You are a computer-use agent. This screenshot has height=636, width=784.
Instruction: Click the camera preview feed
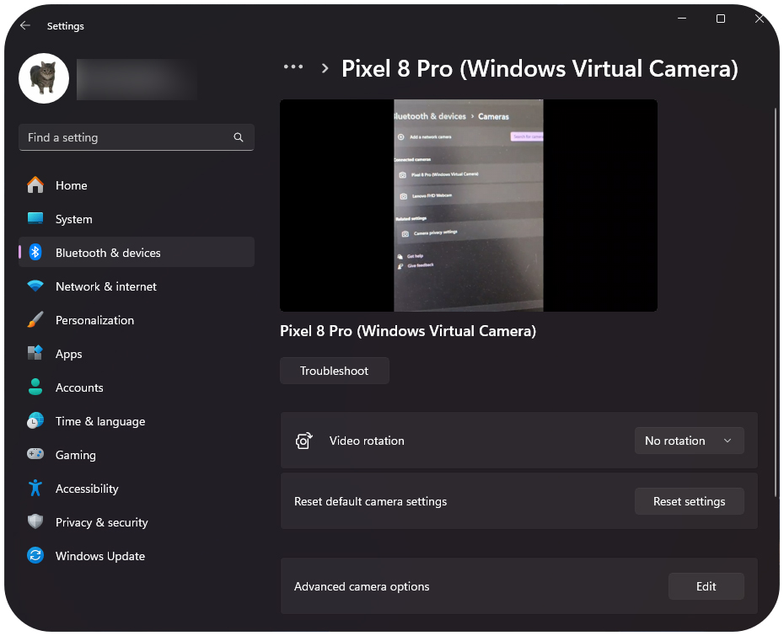469,206
